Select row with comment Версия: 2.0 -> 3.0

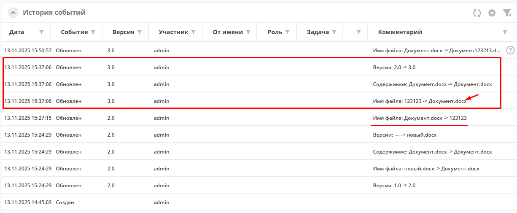pos(394,67)
